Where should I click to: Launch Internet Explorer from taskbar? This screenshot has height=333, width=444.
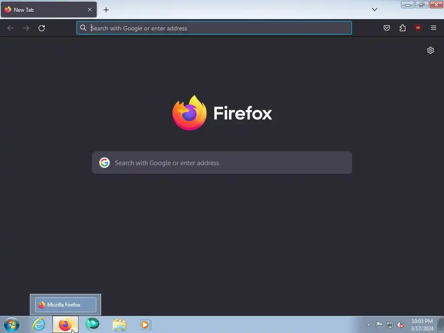39,324
